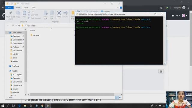This screenshot has height=108, width=192.
Task: Switch to large icons view layout icon
Action: click(120, 97)
